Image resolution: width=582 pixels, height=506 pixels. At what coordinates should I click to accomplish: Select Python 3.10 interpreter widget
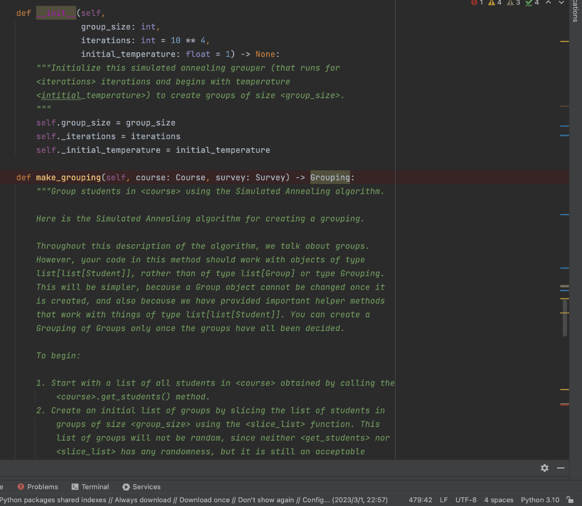(540, 500)
